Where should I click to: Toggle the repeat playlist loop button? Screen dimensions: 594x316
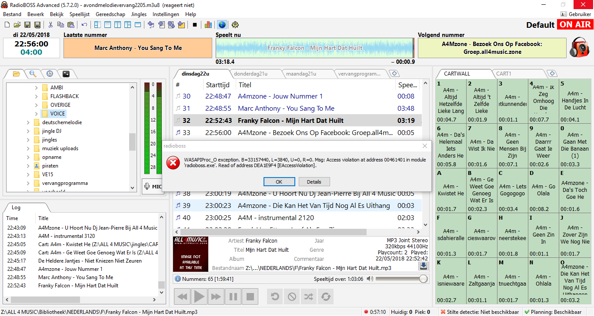point(326,297)
